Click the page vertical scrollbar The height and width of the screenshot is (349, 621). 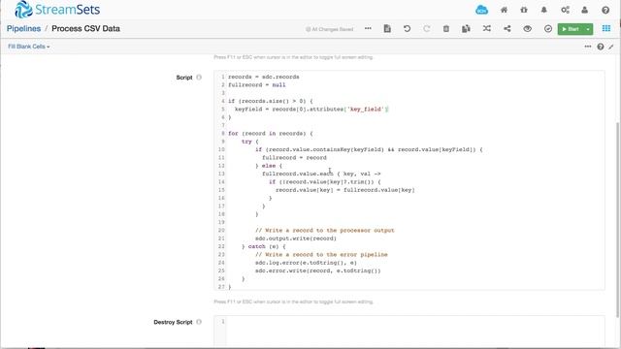tap(618, 220)
